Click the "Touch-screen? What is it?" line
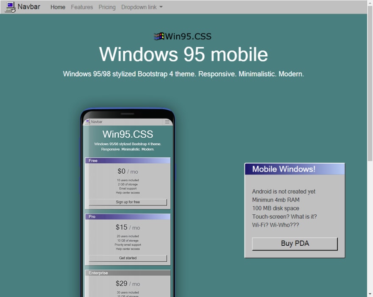 [x=284, y=217]
